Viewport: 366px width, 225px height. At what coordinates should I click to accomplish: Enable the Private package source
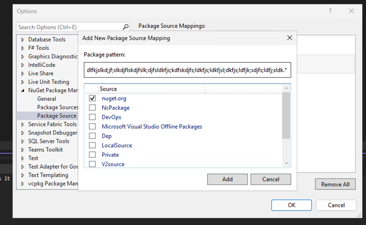[92, 155]
